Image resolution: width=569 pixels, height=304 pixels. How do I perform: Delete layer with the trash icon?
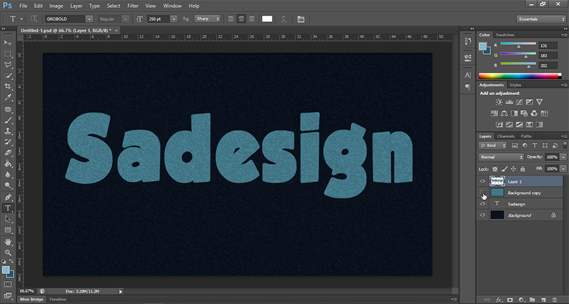[x=554, y=299]
